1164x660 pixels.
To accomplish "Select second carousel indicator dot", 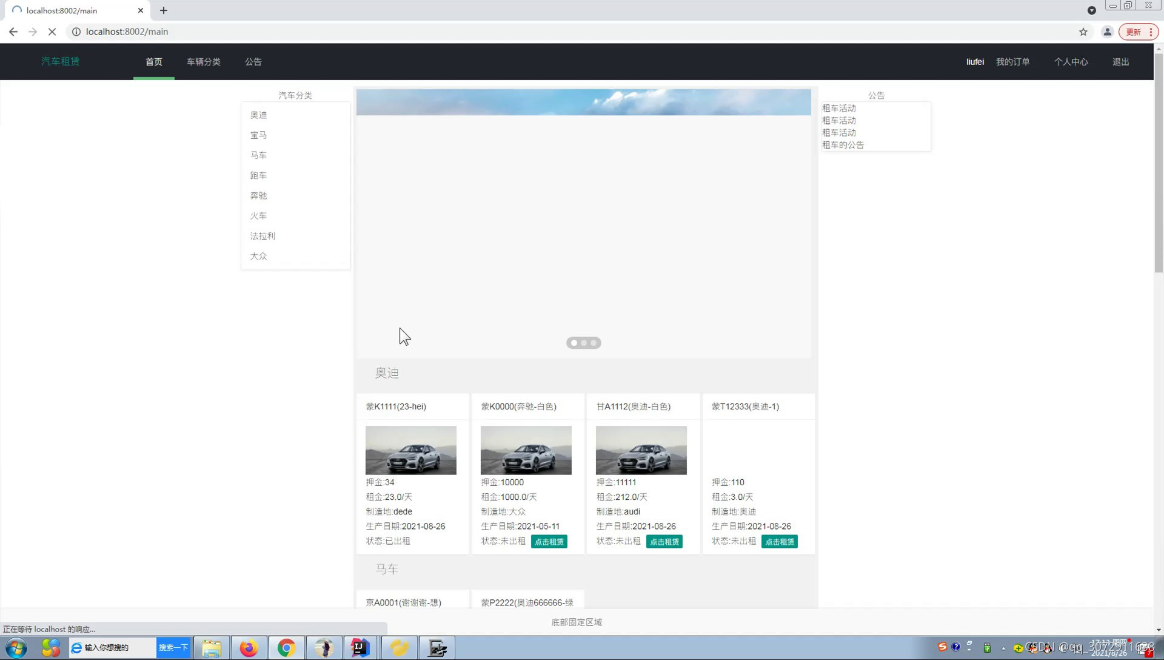I will click(584, 343).
